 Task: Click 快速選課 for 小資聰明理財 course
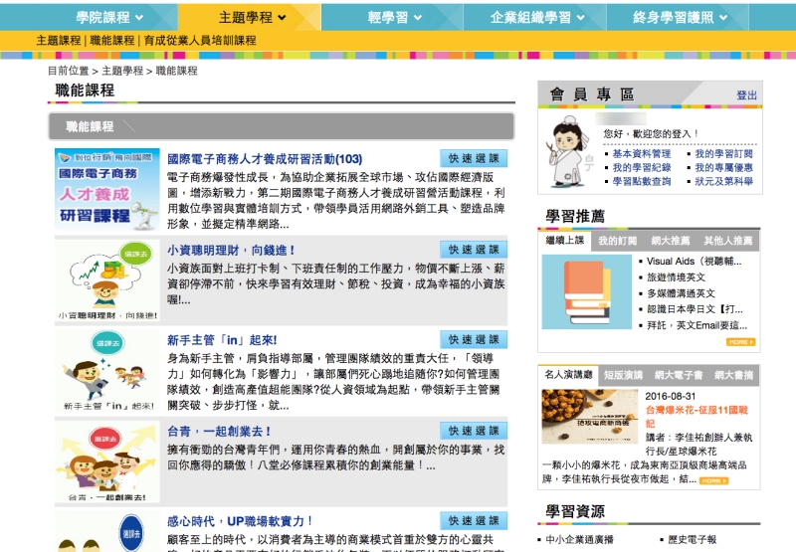474,249
